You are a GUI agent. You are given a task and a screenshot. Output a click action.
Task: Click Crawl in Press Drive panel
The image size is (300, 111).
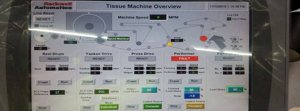[x=132, y=81]
